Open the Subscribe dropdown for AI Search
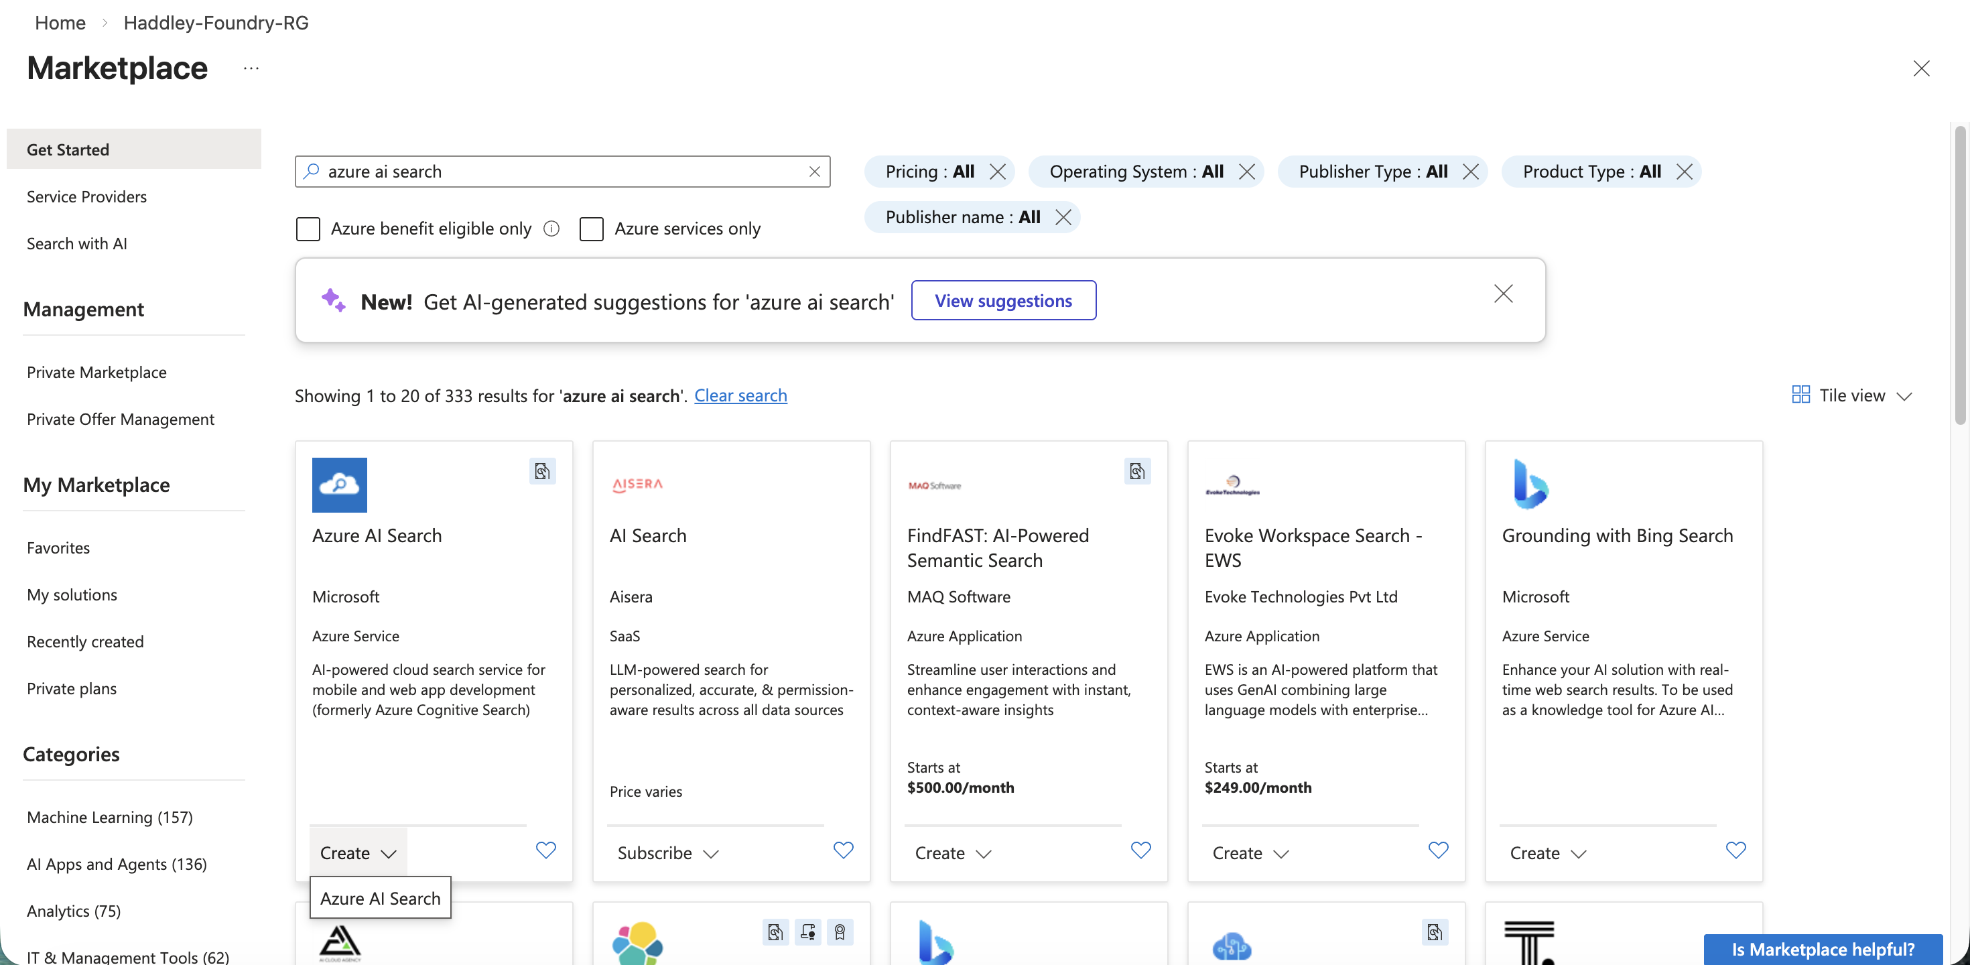Viewport: 1970px width, 965px height. point(666,852)
